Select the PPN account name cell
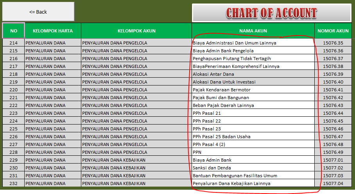Image resolution: width=355 pixels, height=194 pixels. [x=253, y=152]
